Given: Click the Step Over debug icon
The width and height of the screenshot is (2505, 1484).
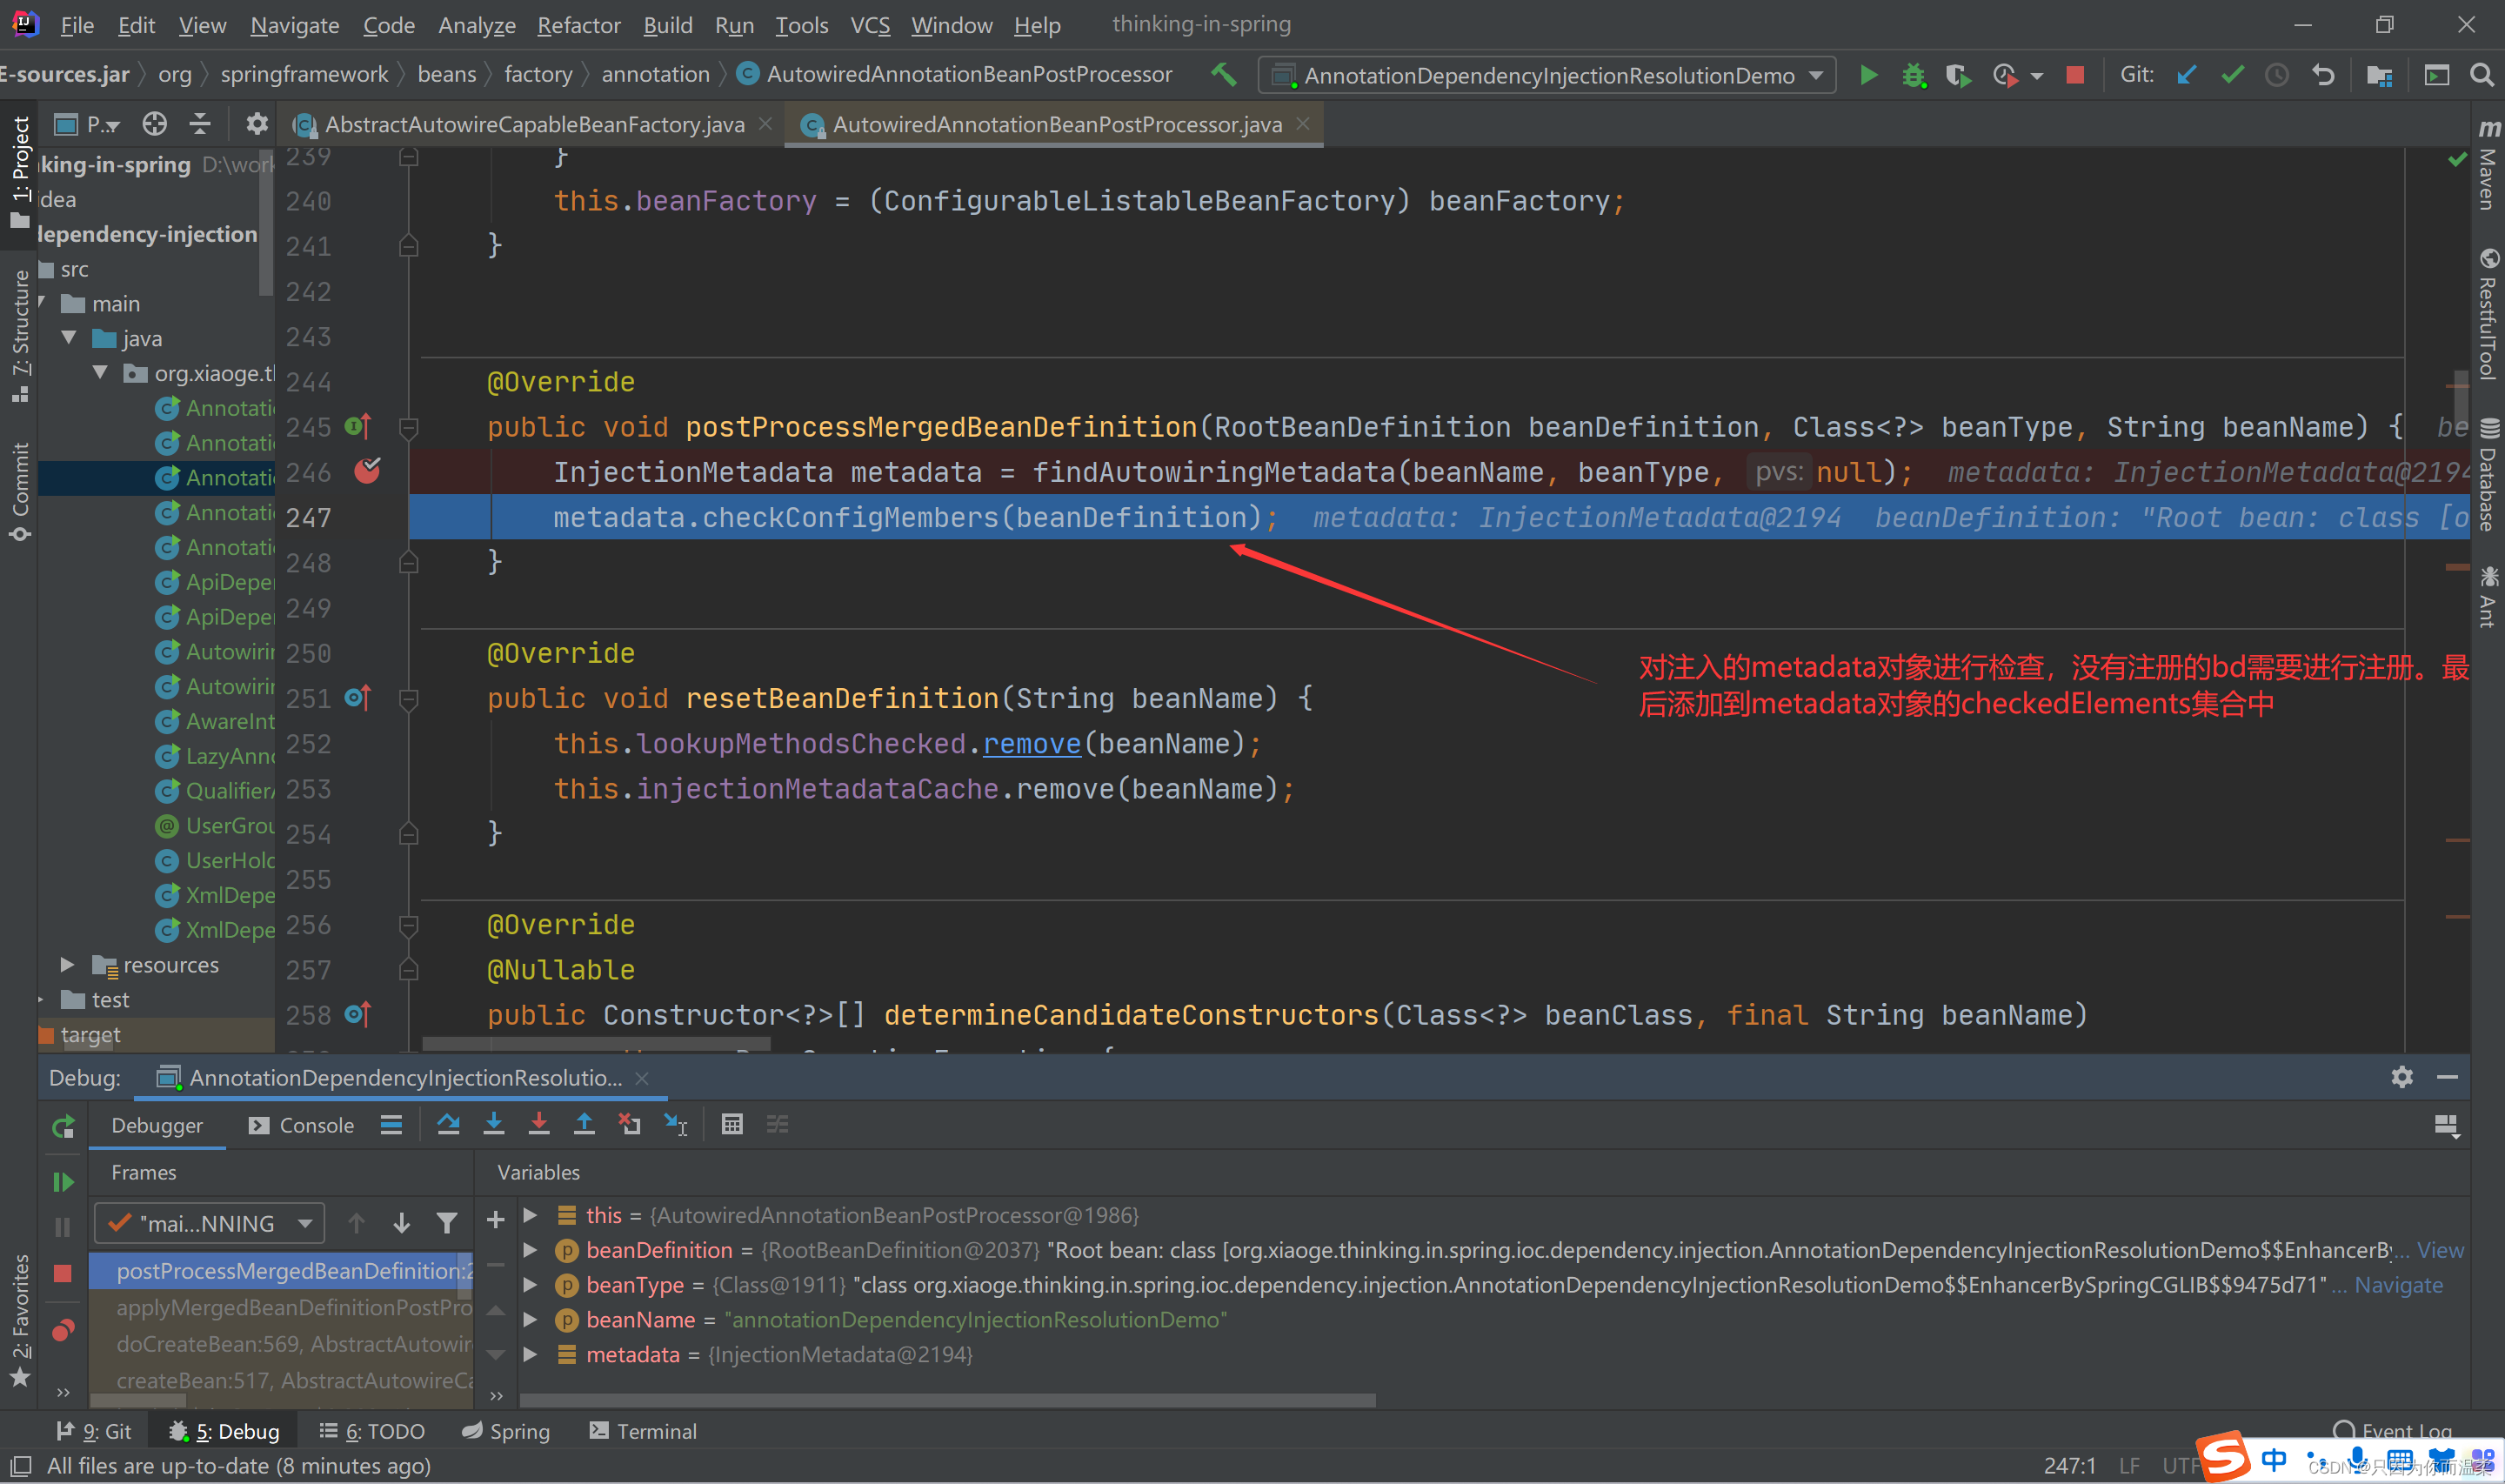Looking at the screenshot, I should click(448, 1125).
